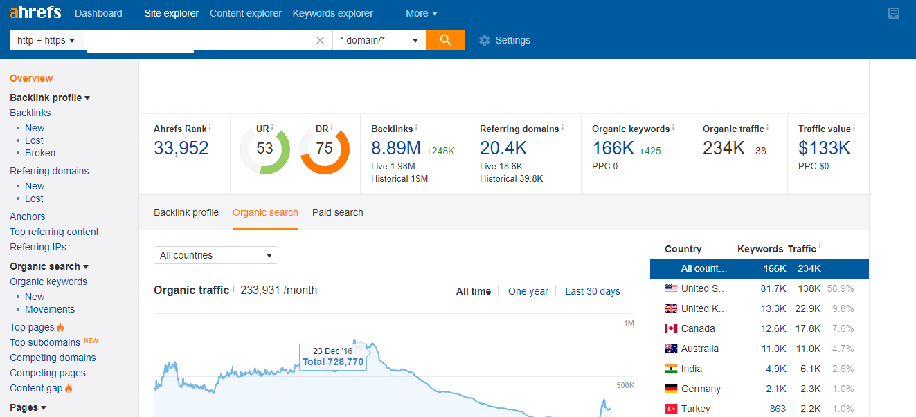916x417 pixels.
Task: Open the http + https protocol dropdown
Action: (46, 39)
